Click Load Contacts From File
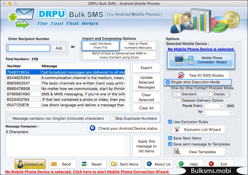 [x=100, y=46]
